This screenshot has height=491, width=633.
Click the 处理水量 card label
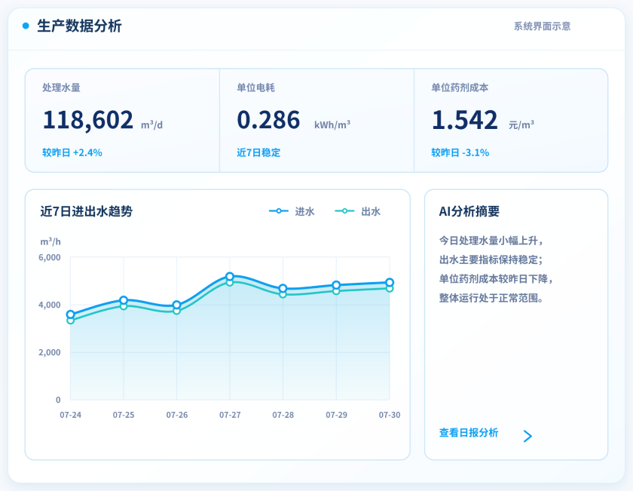click(61, 87)
